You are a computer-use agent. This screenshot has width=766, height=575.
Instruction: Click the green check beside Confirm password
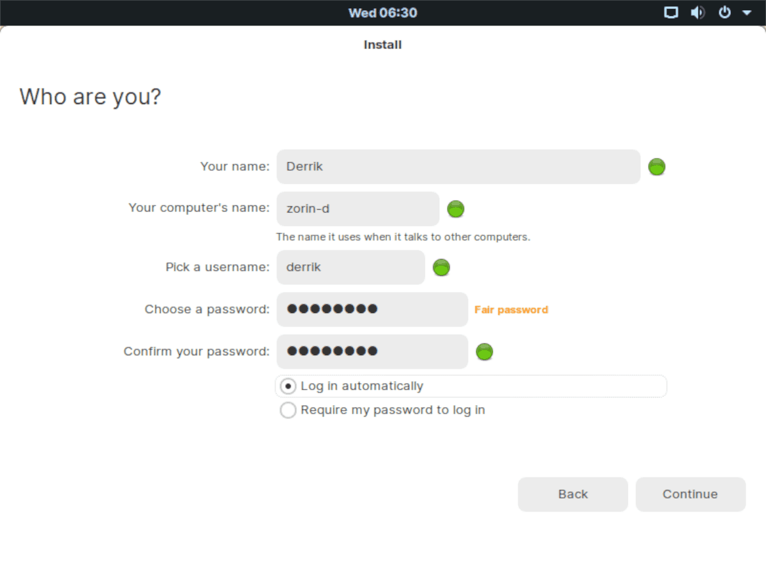coord(484,351)
